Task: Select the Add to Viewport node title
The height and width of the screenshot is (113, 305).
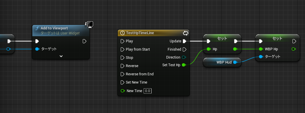Action: pyautogui.click(x=54, y=28)
